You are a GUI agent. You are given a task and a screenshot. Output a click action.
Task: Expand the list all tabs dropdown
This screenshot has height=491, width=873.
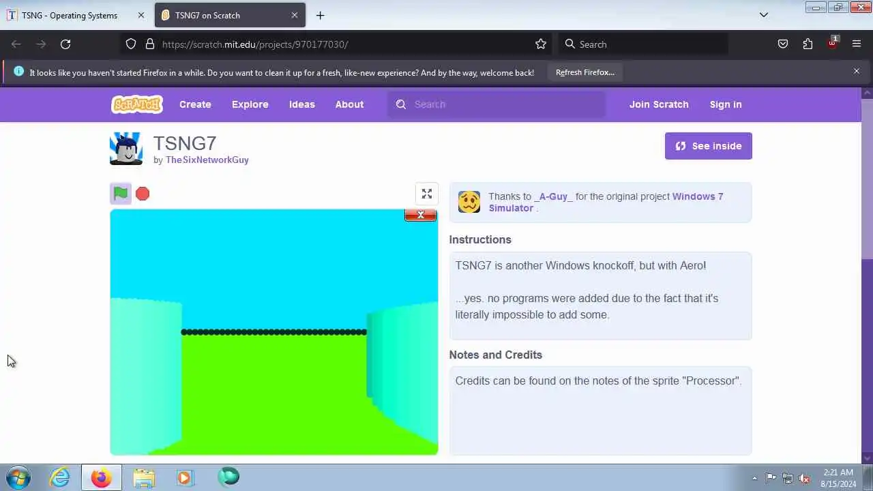[764, 15]
